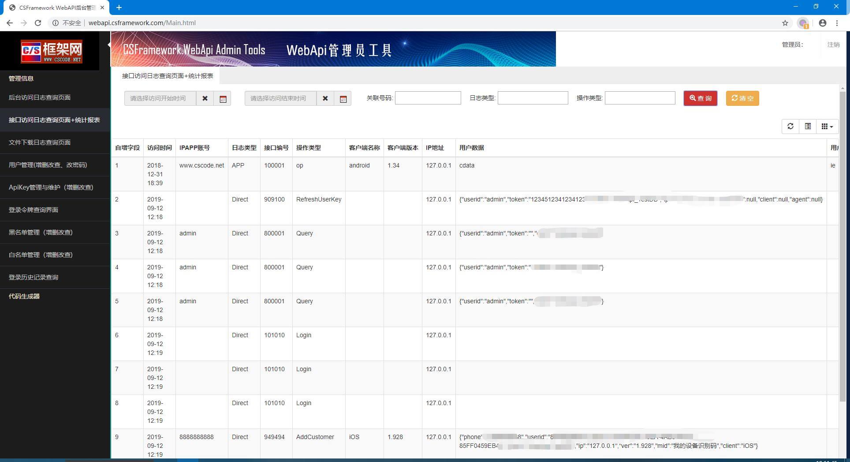Image resolution: width=850 pixels, height=462 pixels.
Task: Select 黑名单管理 from sidebar menu
Action: 41,232
